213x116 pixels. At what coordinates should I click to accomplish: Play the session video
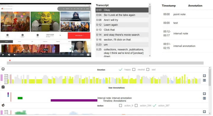3,55
